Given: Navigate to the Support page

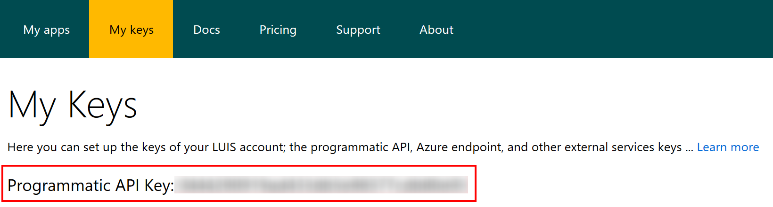Looking at the screenshot, I should click(x=358, y=30).
